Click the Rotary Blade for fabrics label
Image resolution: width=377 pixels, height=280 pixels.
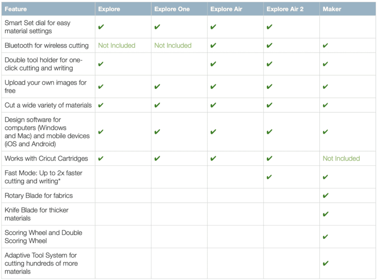(x=39, y=196)
